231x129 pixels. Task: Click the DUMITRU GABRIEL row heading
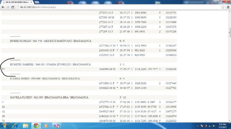(x=50, y=64)
